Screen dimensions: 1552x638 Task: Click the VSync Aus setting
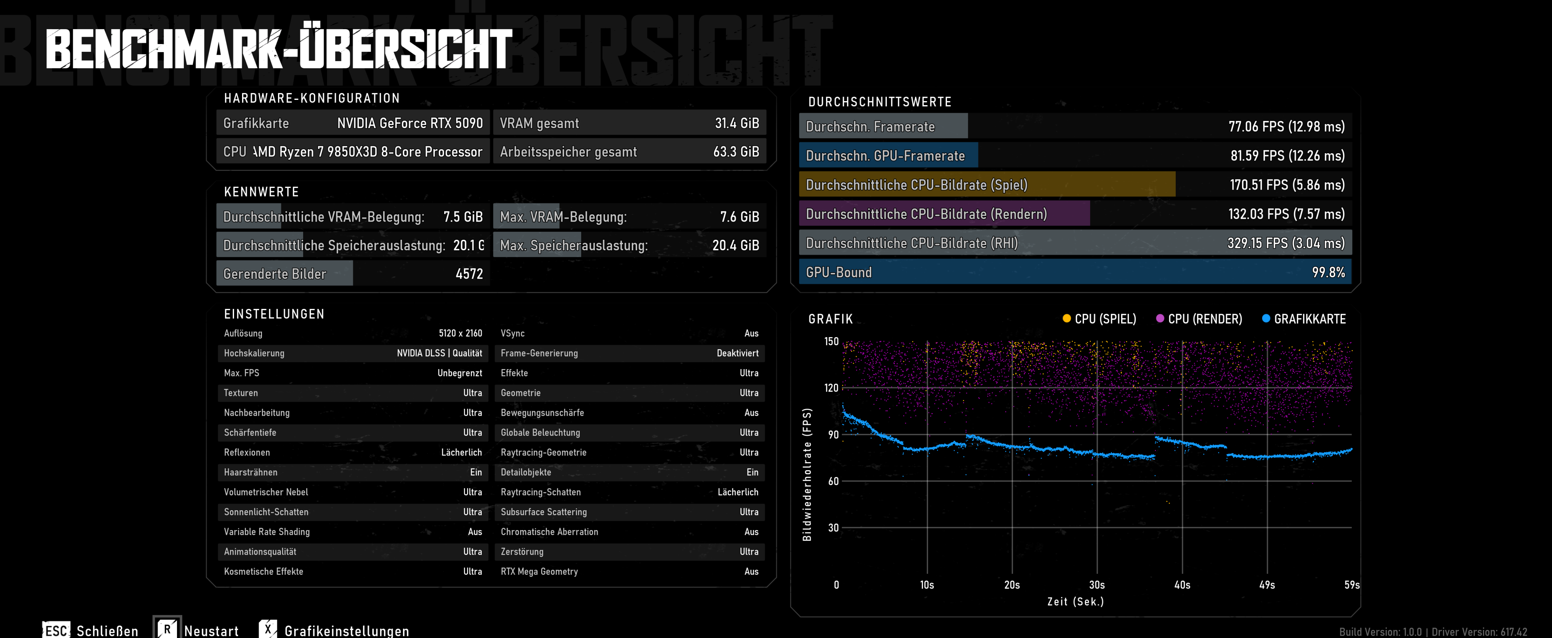click(630, 333)
